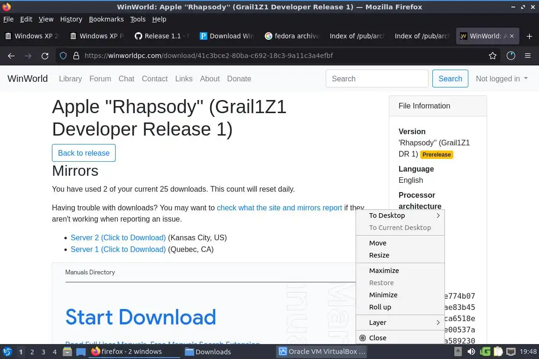Click the circular extension icon beside bookmark star
The width and height of the screenshot is (539, 359).
coord(511,56)
